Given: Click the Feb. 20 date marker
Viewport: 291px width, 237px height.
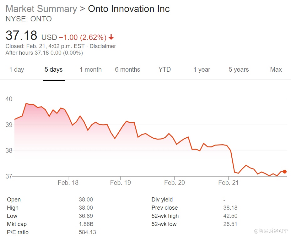Looking at the screenshot, I should 175,183.
